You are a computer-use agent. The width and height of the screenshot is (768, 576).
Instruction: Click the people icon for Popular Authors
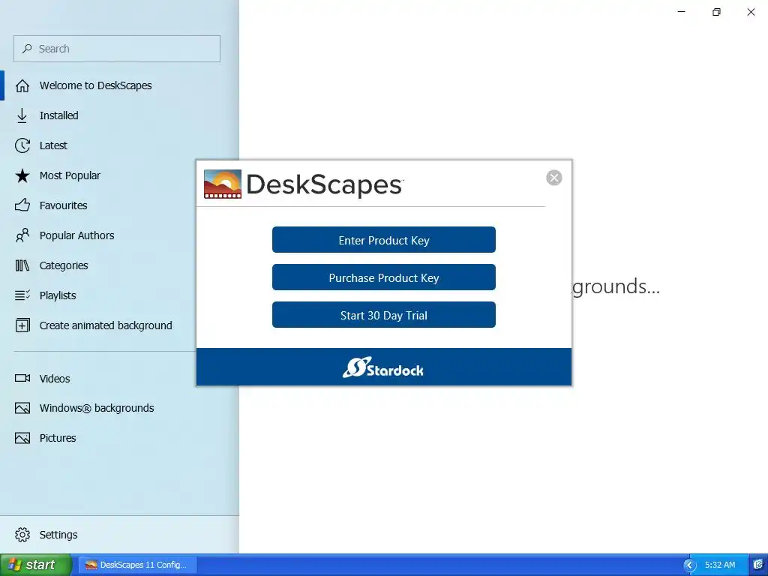[x=22, y=235]
